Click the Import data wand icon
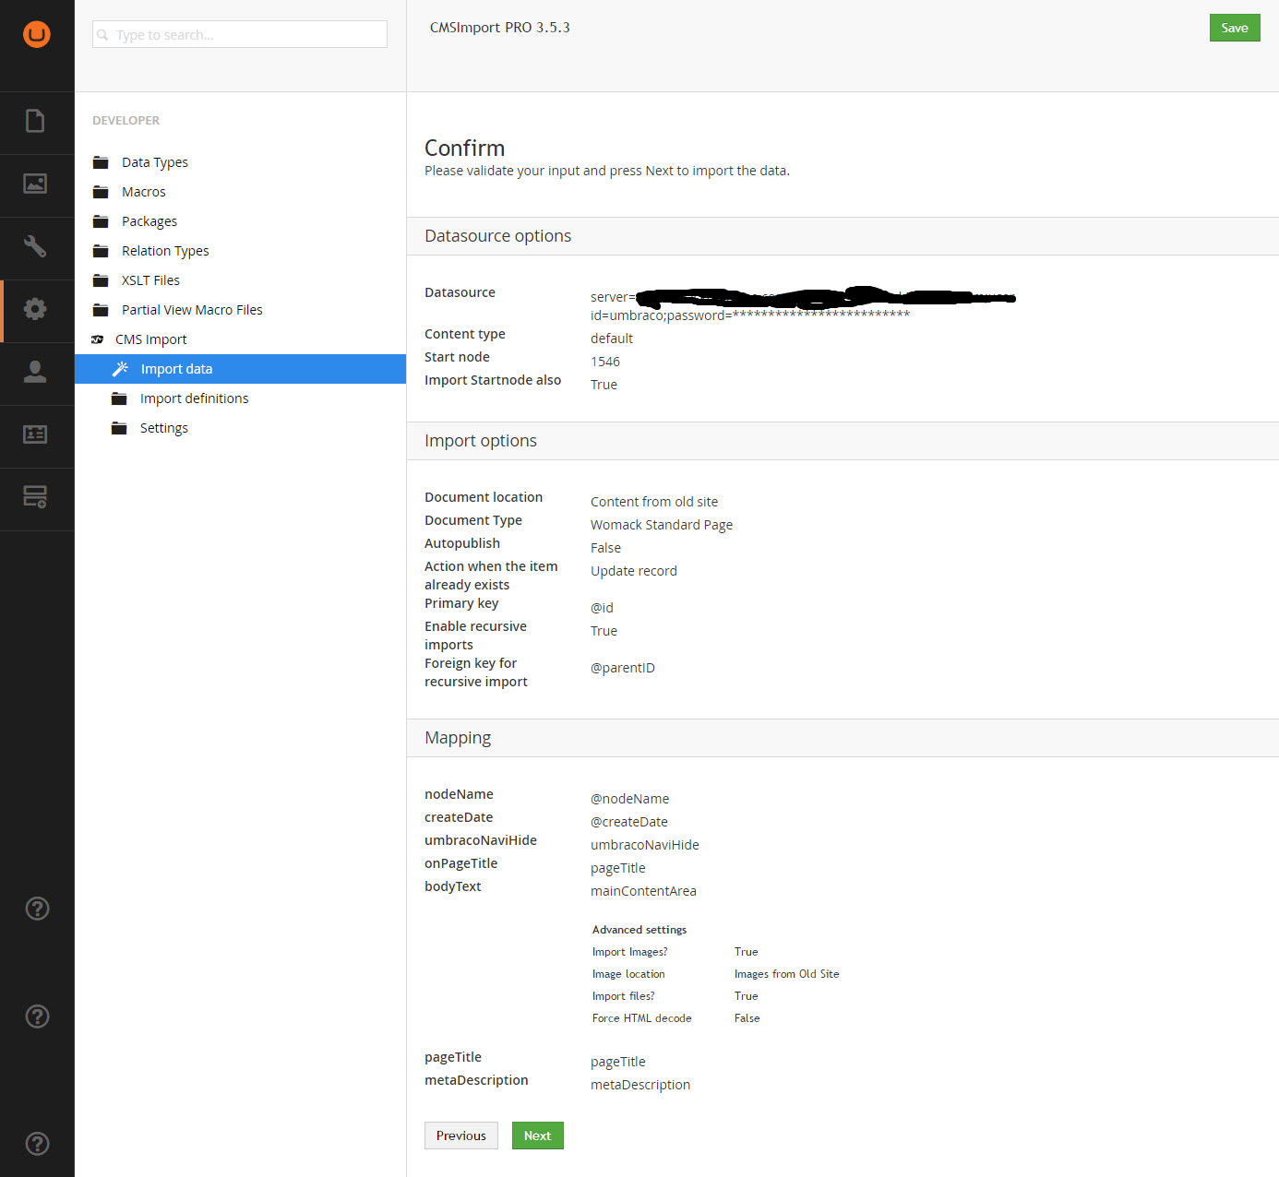1279x1177 pixels. click(x=120, y=369)
